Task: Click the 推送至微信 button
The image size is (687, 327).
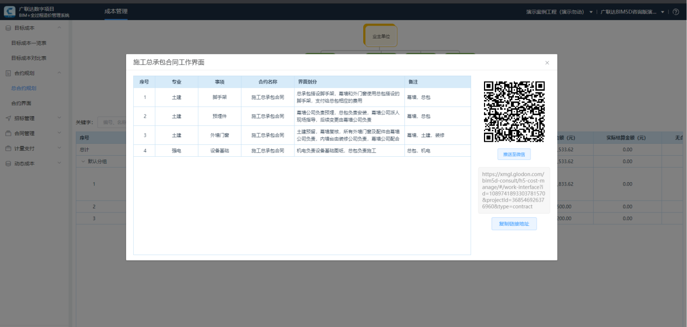Action: pos(514,155)
